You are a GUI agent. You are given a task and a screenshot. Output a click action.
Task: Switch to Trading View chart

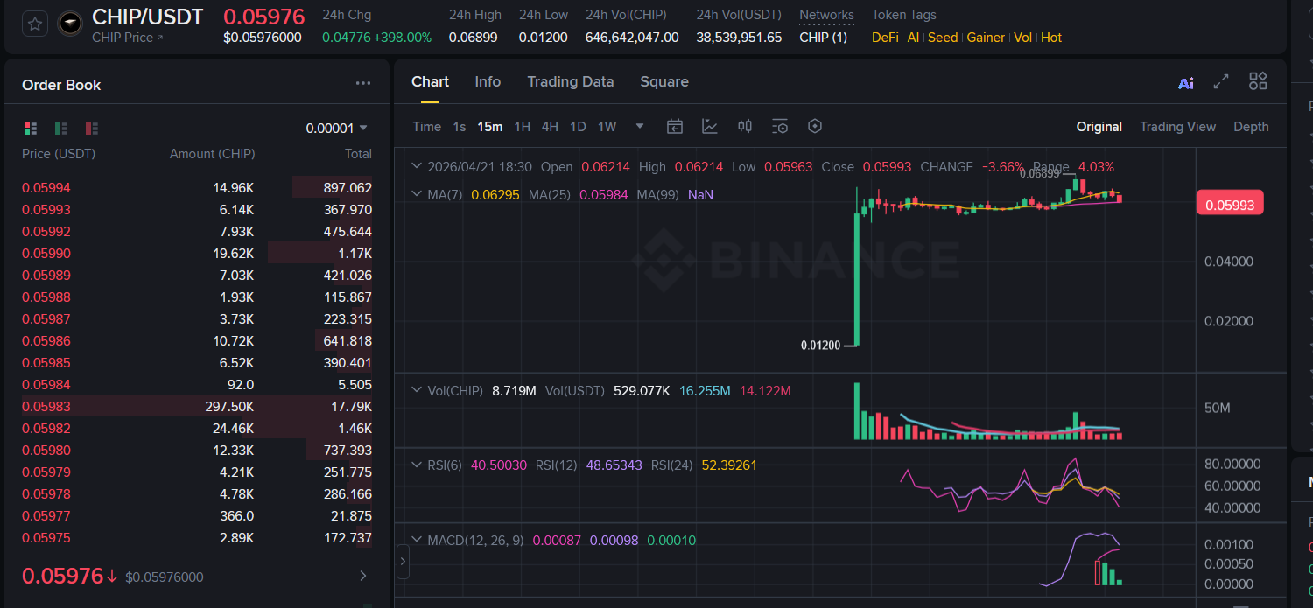click(1177, 127)
